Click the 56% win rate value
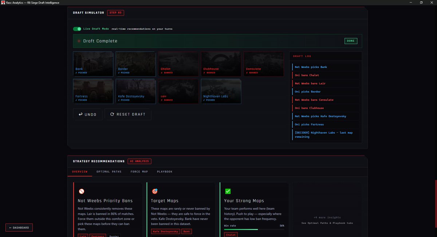The image size is (437, 237). coord(282,226)
